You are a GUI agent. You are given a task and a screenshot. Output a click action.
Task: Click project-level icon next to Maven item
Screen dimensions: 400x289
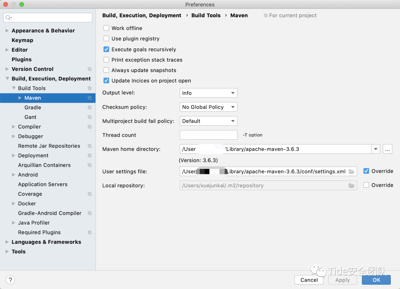[90, 98]
